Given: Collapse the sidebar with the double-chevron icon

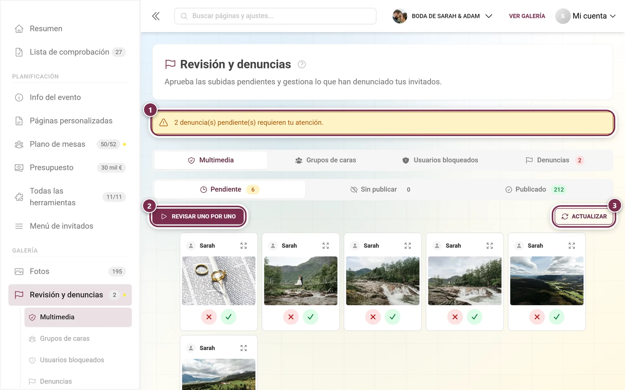Looking at the screenshot, I should point(156,16).
